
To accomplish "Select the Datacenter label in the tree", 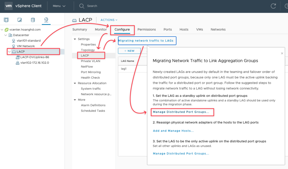I will (x=21, y=35).
